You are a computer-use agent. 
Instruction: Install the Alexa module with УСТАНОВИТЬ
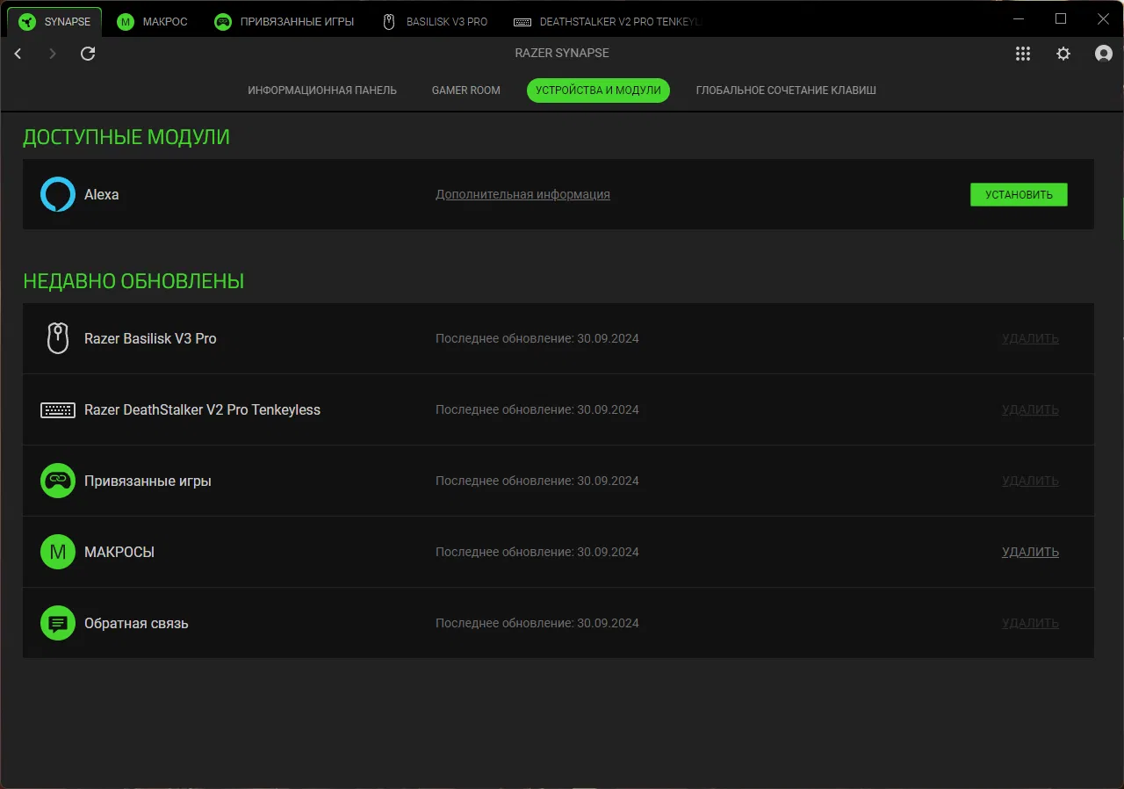pyautogui.click(x=1019, y=194)
